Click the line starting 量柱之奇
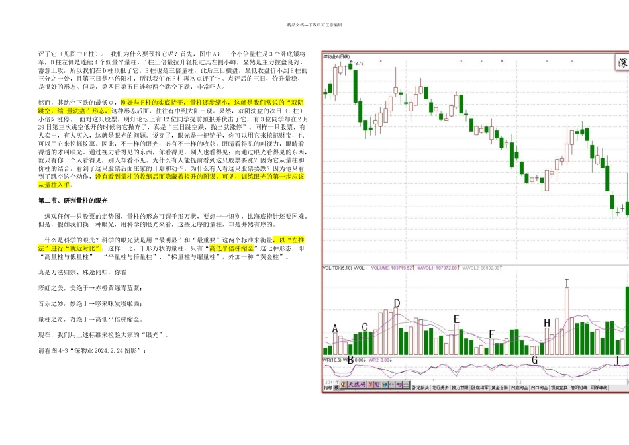This screenshot has width=629, height=445. pos(91,319)
